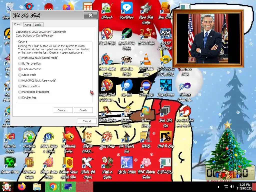The height and width of the screenshot is (192, 256).
Task: Open the NingPo MahJong shortcut
Action: pos(88,142)
